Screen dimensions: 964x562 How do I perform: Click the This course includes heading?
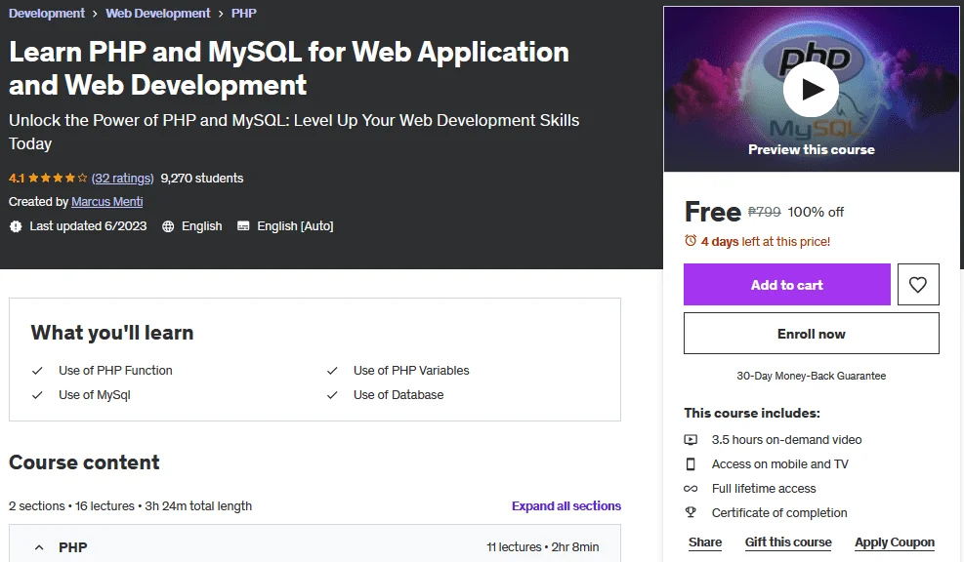point(752,413)
